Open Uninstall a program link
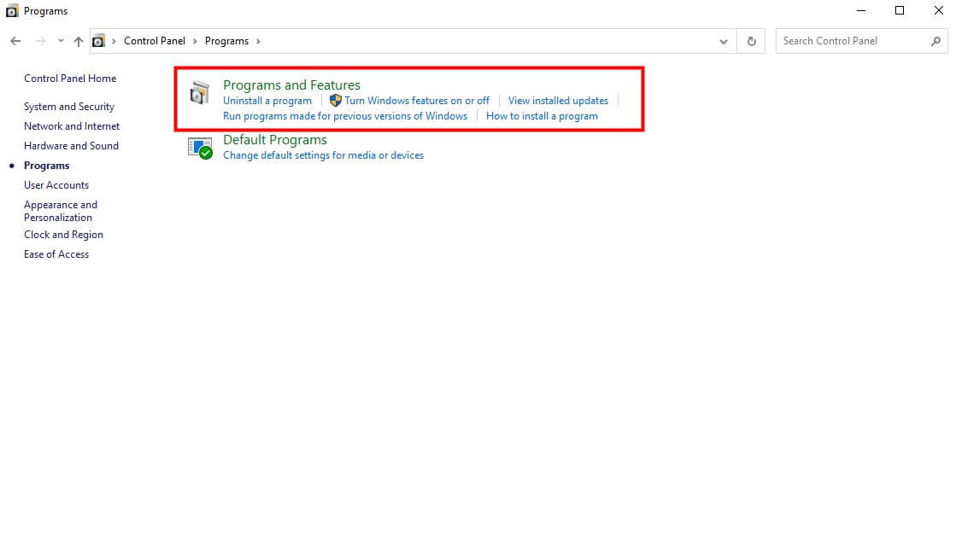 [267, 101]
